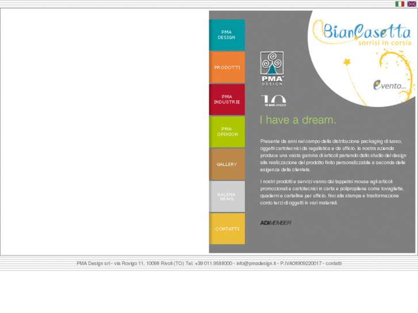Click the 10 anni anniversary logo

coord(274,101)
